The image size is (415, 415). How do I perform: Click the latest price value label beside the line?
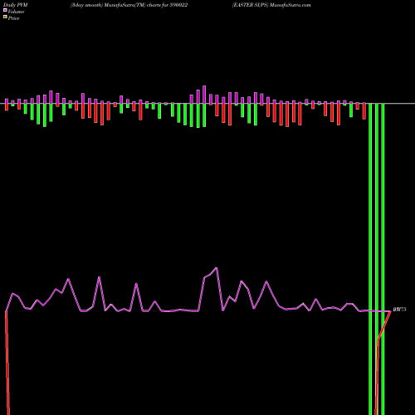pos(399,310)
